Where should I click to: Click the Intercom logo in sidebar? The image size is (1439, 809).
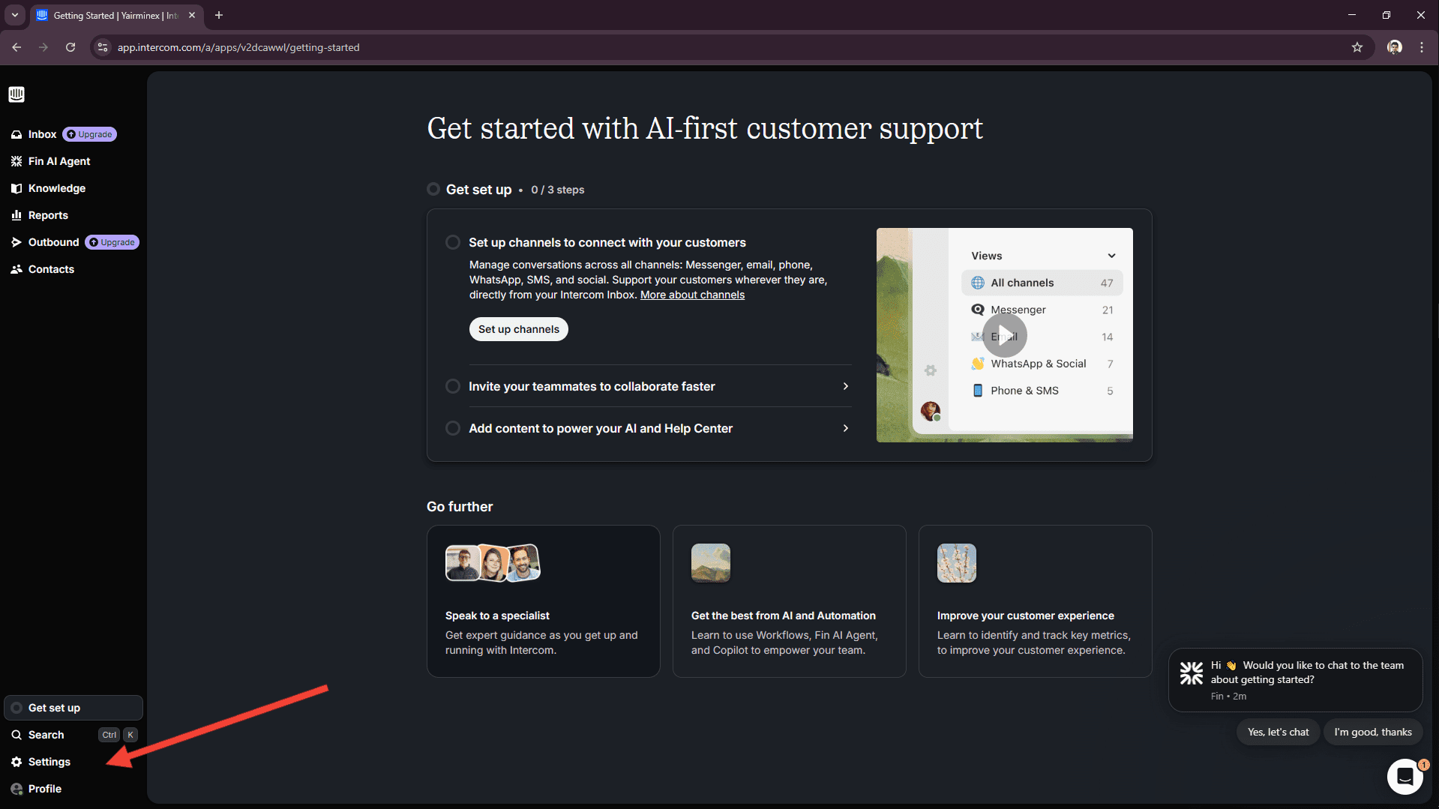coord(16,94)
